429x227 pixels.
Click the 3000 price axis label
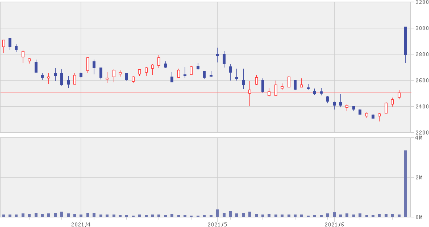pos(421,28)
